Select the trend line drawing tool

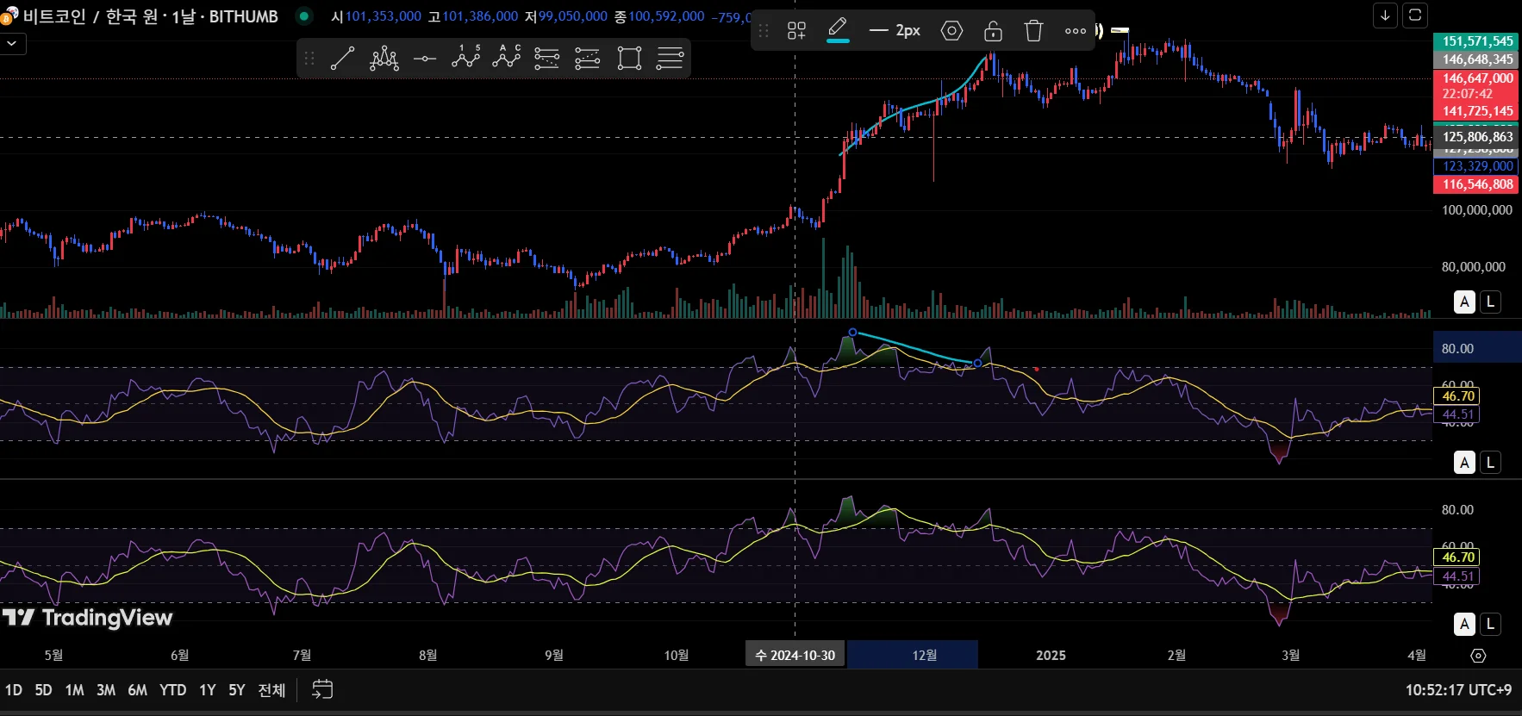coord(342,59)
